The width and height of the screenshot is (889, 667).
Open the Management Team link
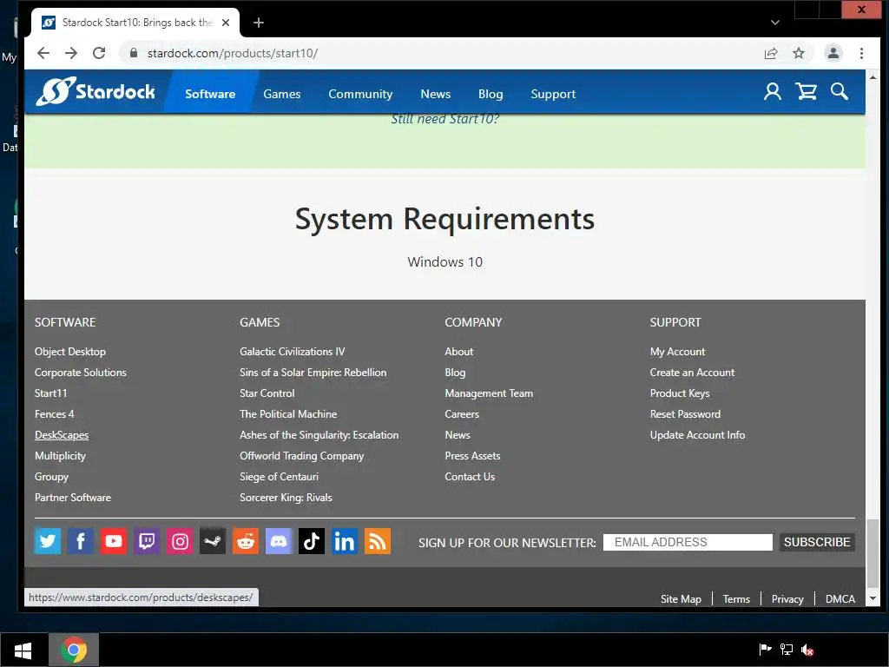pyautogui.click(x=489, y=393)
